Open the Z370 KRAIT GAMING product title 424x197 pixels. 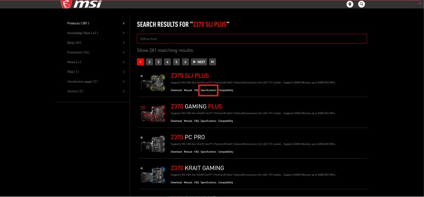click(x=197, y=168)
